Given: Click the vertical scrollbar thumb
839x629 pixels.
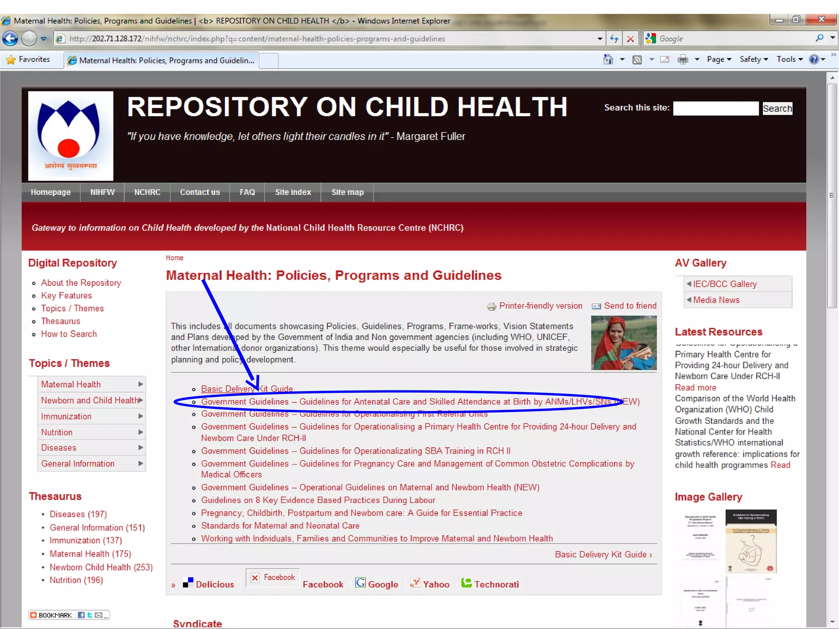Looking at the screenshot, I should point(832,195).
